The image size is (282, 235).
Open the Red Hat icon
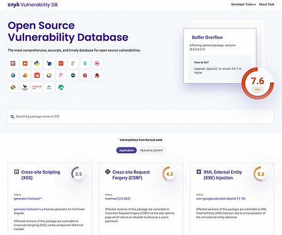tap(97, 75)
